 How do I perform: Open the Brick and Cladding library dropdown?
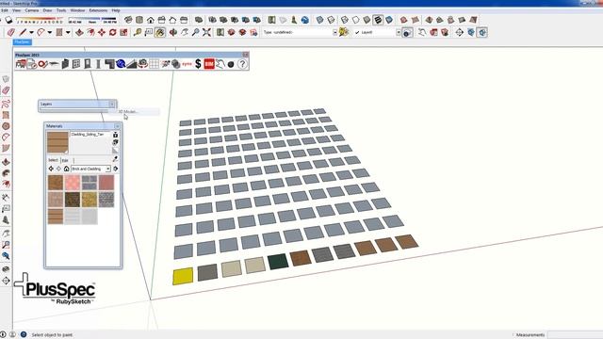coord(90,169)
